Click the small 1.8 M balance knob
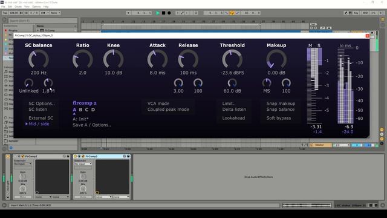The height and width of the screenshot is (218, 387). (x=48, y=83)
